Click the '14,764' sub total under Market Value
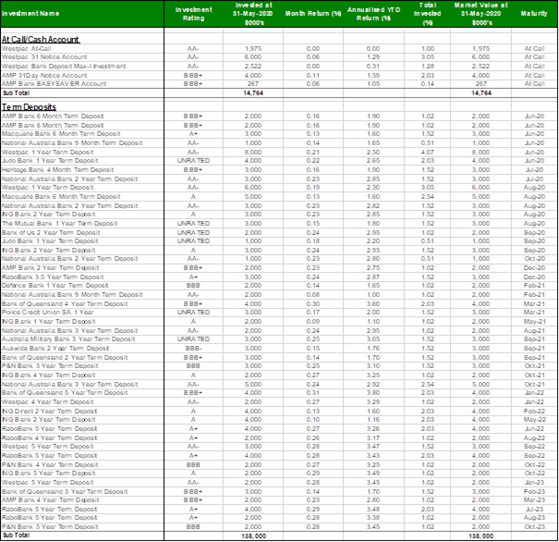 pyautogui.click(x=481, y=93)
